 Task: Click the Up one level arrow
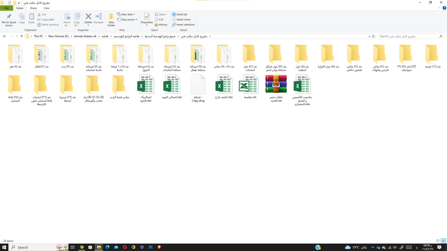click(21, 36)
